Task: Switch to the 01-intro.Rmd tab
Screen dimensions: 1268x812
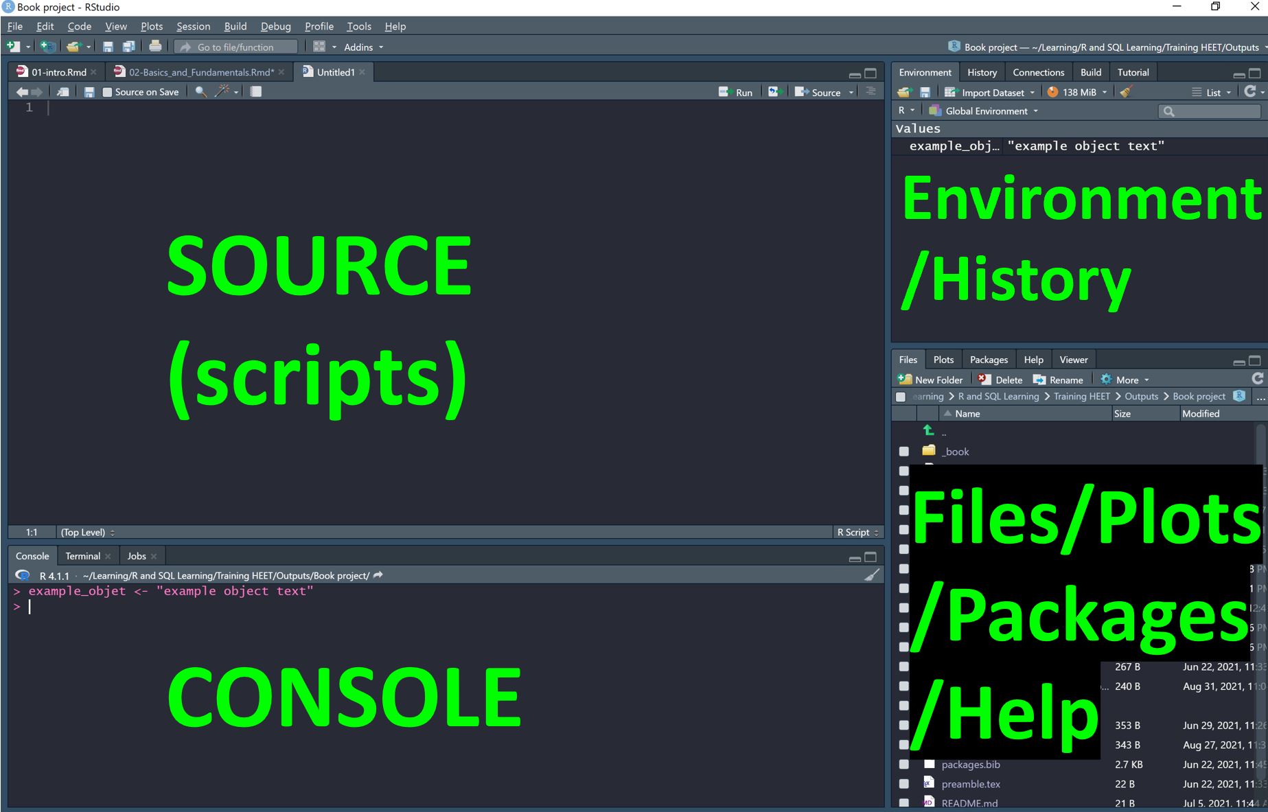Action: pos(58,72)
